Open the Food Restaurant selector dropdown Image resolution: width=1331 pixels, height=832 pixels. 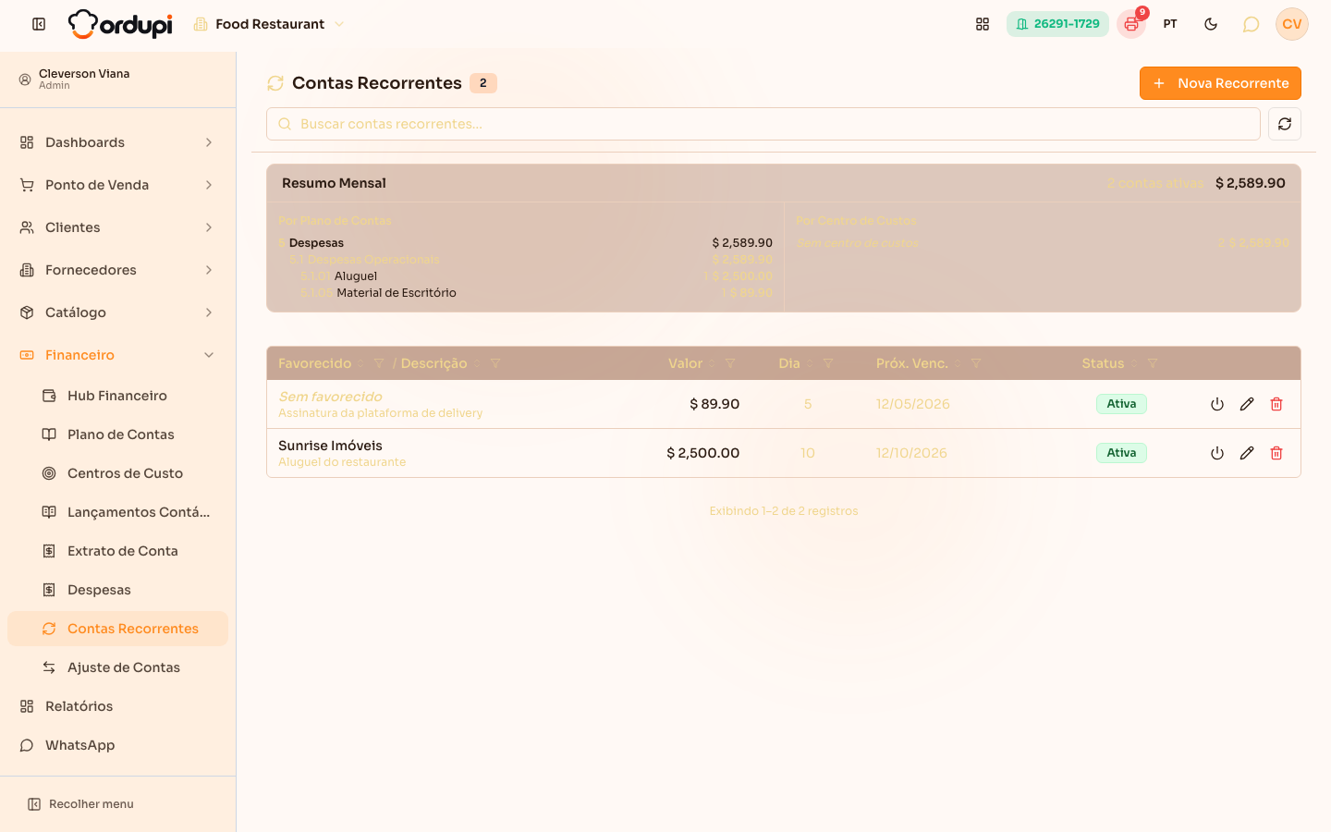point(269,24)
